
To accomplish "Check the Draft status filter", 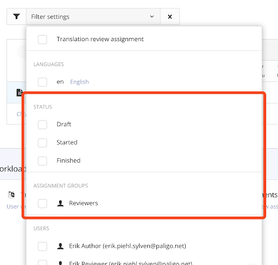I will [x=42, y=125].
